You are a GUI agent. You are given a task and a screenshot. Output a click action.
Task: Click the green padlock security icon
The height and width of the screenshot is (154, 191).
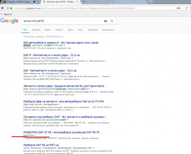tap(11, 8)
